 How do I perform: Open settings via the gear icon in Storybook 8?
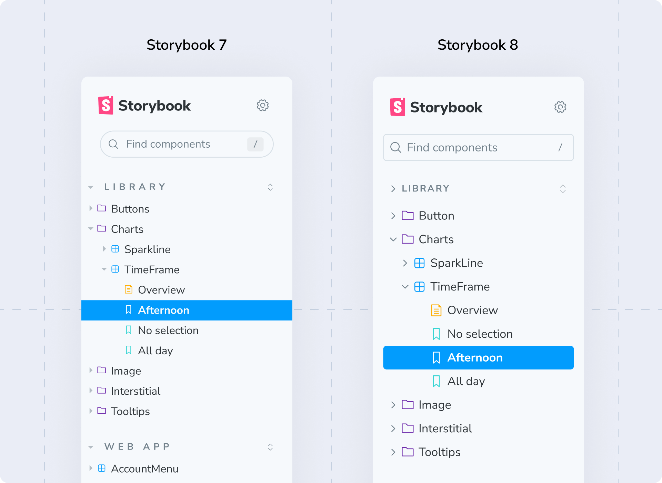coord(560,107)
